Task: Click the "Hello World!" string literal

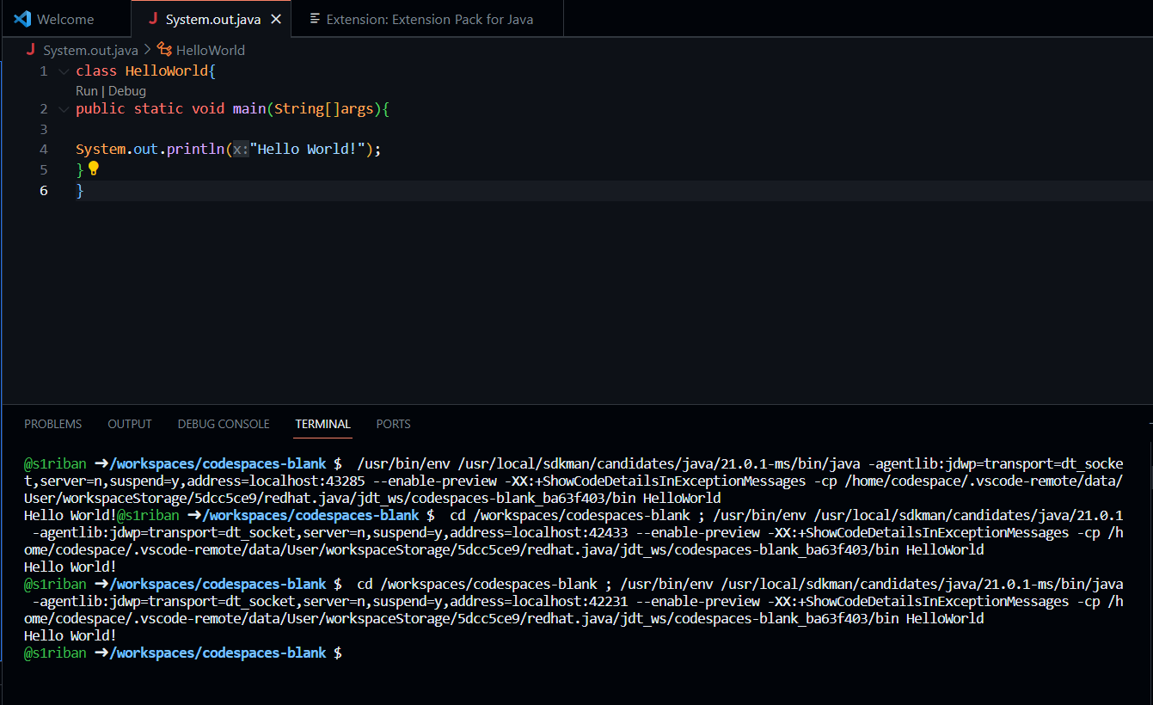Action: pos(308,150)
